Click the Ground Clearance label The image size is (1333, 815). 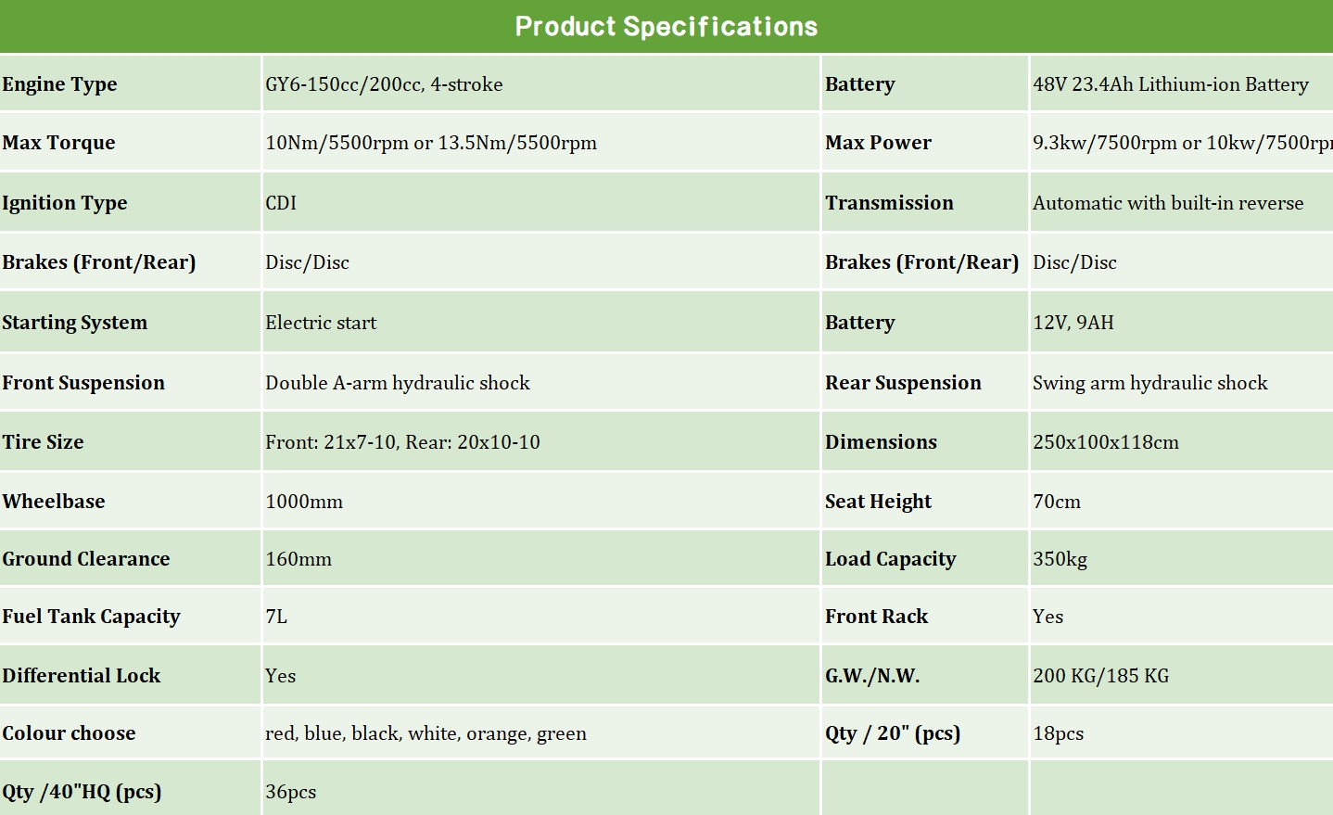(x=85, y=559)
